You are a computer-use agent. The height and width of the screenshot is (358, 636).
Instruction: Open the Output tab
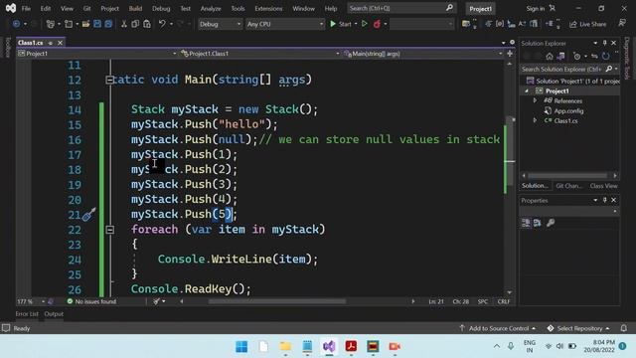pos(54,314)
